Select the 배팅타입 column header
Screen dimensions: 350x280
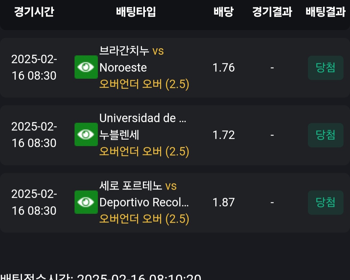136,12
